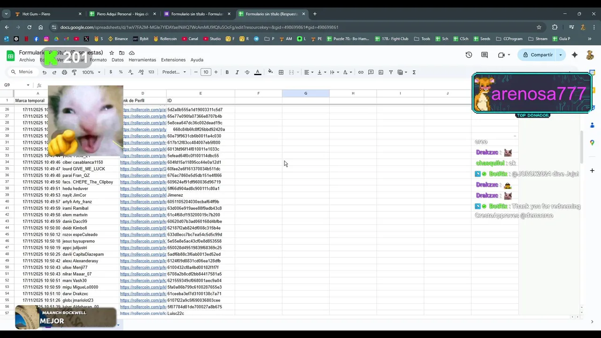Check cloud save status icon

tap(132, 53)
